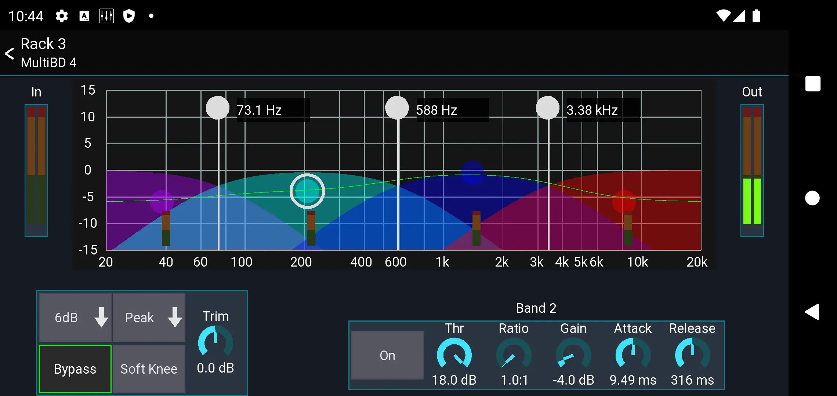Tap the Android back navigation button
The height and width of the screenshot is (396, 837).
(813, 312)
